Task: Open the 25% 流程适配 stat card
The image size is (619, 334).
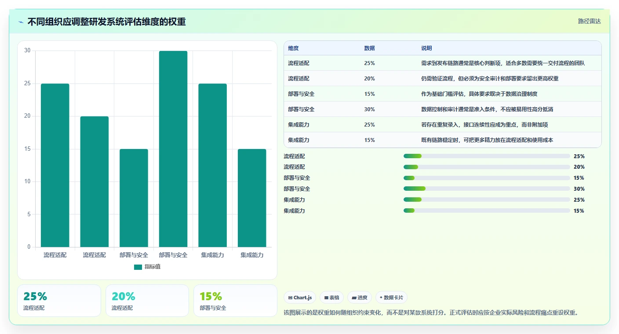Action: click(59, 301)
